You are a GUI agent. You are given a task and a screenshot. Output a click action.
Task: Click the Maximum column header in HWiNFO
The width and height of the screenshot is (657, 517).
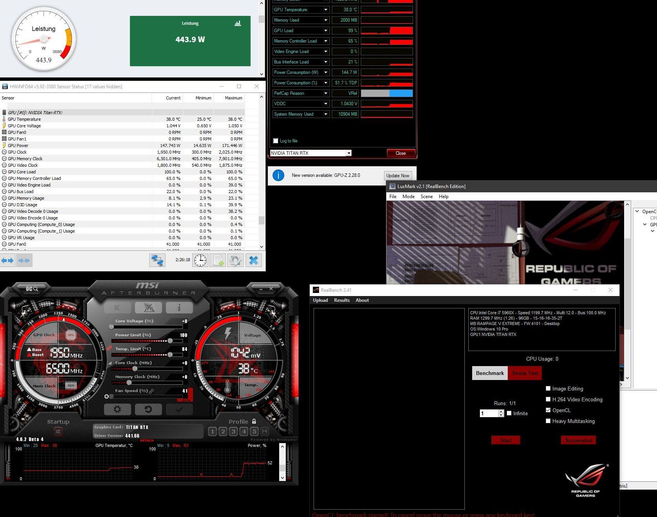(x=229, y=98)
